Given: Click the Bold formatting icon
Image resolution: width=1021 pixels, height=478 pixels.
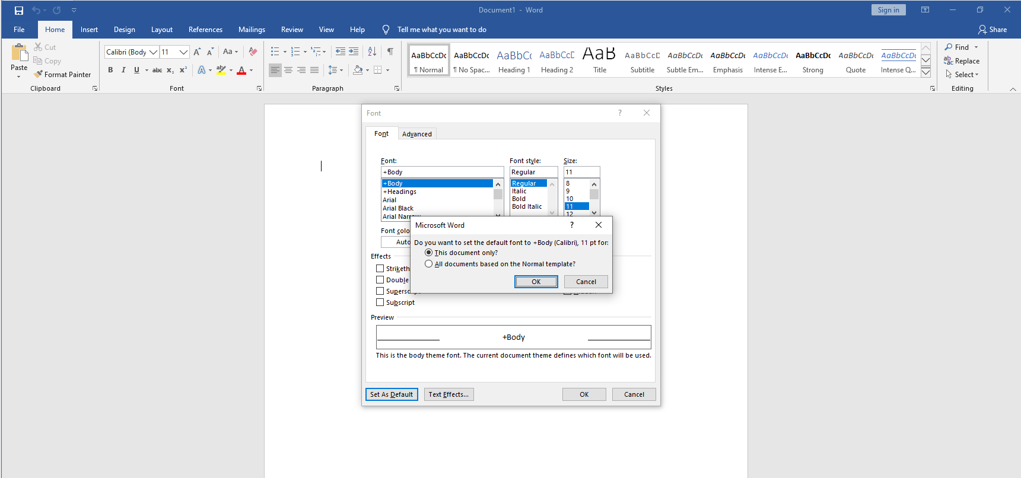Looking at the screenshot, I should coord(110,70).
